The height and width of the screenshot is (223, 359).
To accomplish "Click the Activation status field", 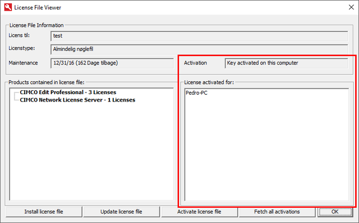I will pos(287,63).
